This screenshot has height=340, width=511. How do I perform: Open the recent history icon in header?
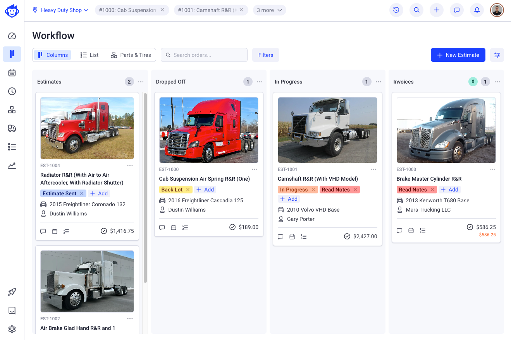pos(396,10)
